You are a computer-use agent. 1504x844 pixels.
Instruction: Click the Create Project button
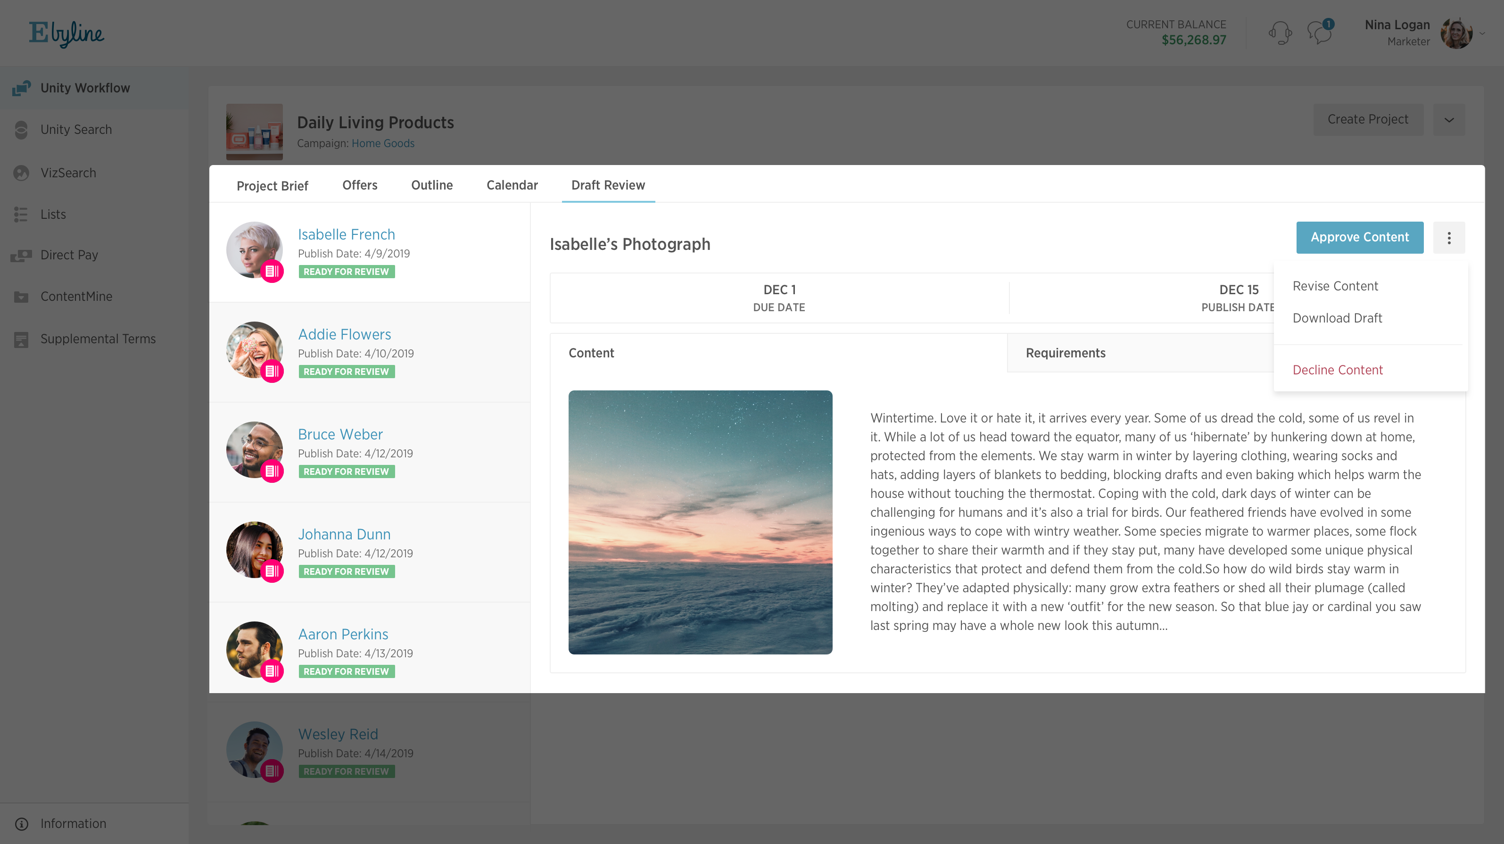1368,120
